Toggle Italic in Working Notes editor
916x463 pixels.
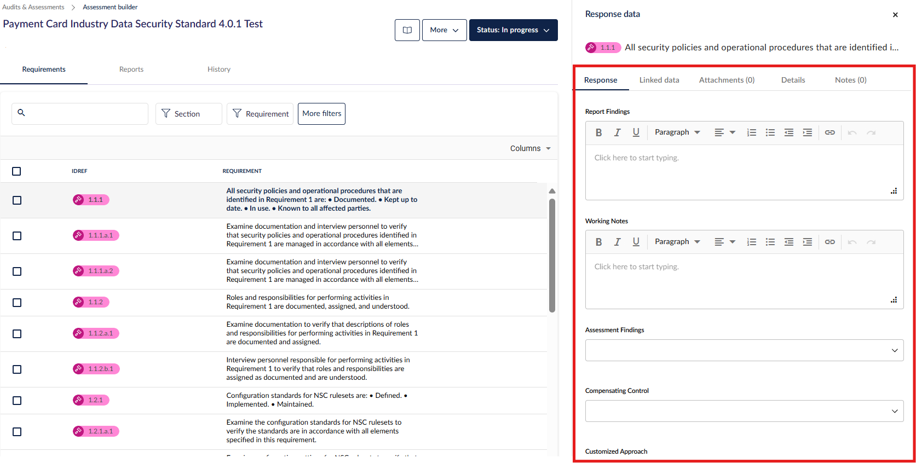617,242
